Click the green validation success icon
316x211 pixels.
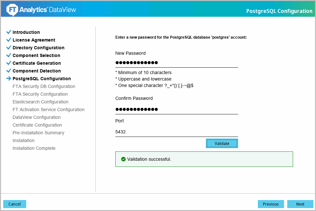click(123, 159)
